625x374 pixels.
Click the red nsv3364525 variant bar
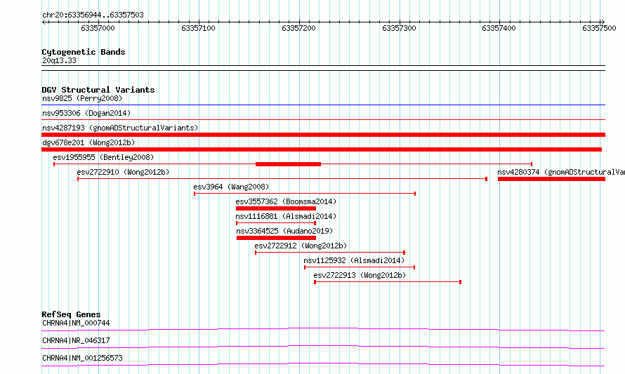click(x=276, y=238)
